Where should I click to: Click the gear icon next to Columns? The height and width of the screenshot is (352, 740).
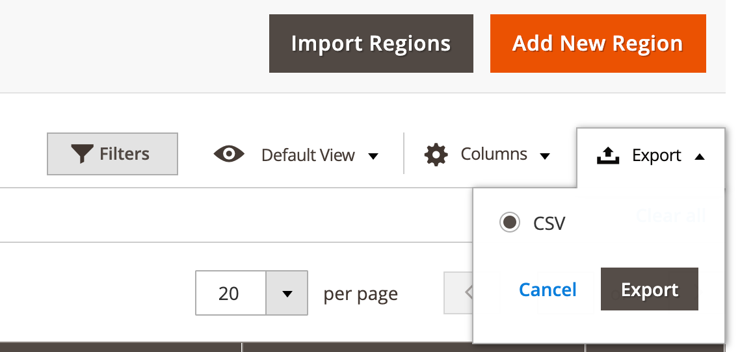[436, 155]
